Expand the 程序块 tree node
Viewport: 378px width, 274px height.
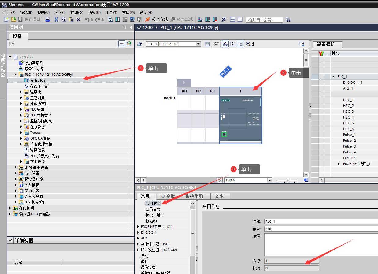21,92
